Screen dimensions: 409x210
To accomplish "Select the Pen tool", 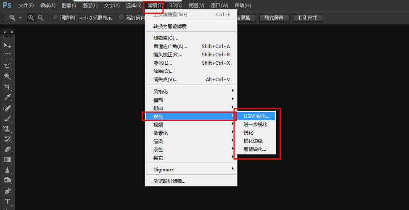I will (7, 192).
